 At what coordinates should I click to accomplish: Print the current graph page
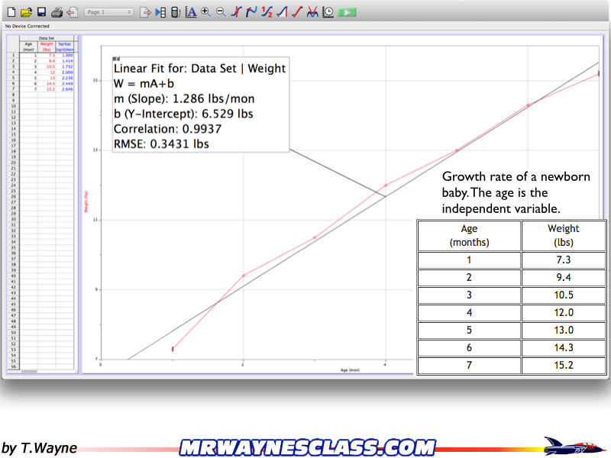tap(56, 11)
